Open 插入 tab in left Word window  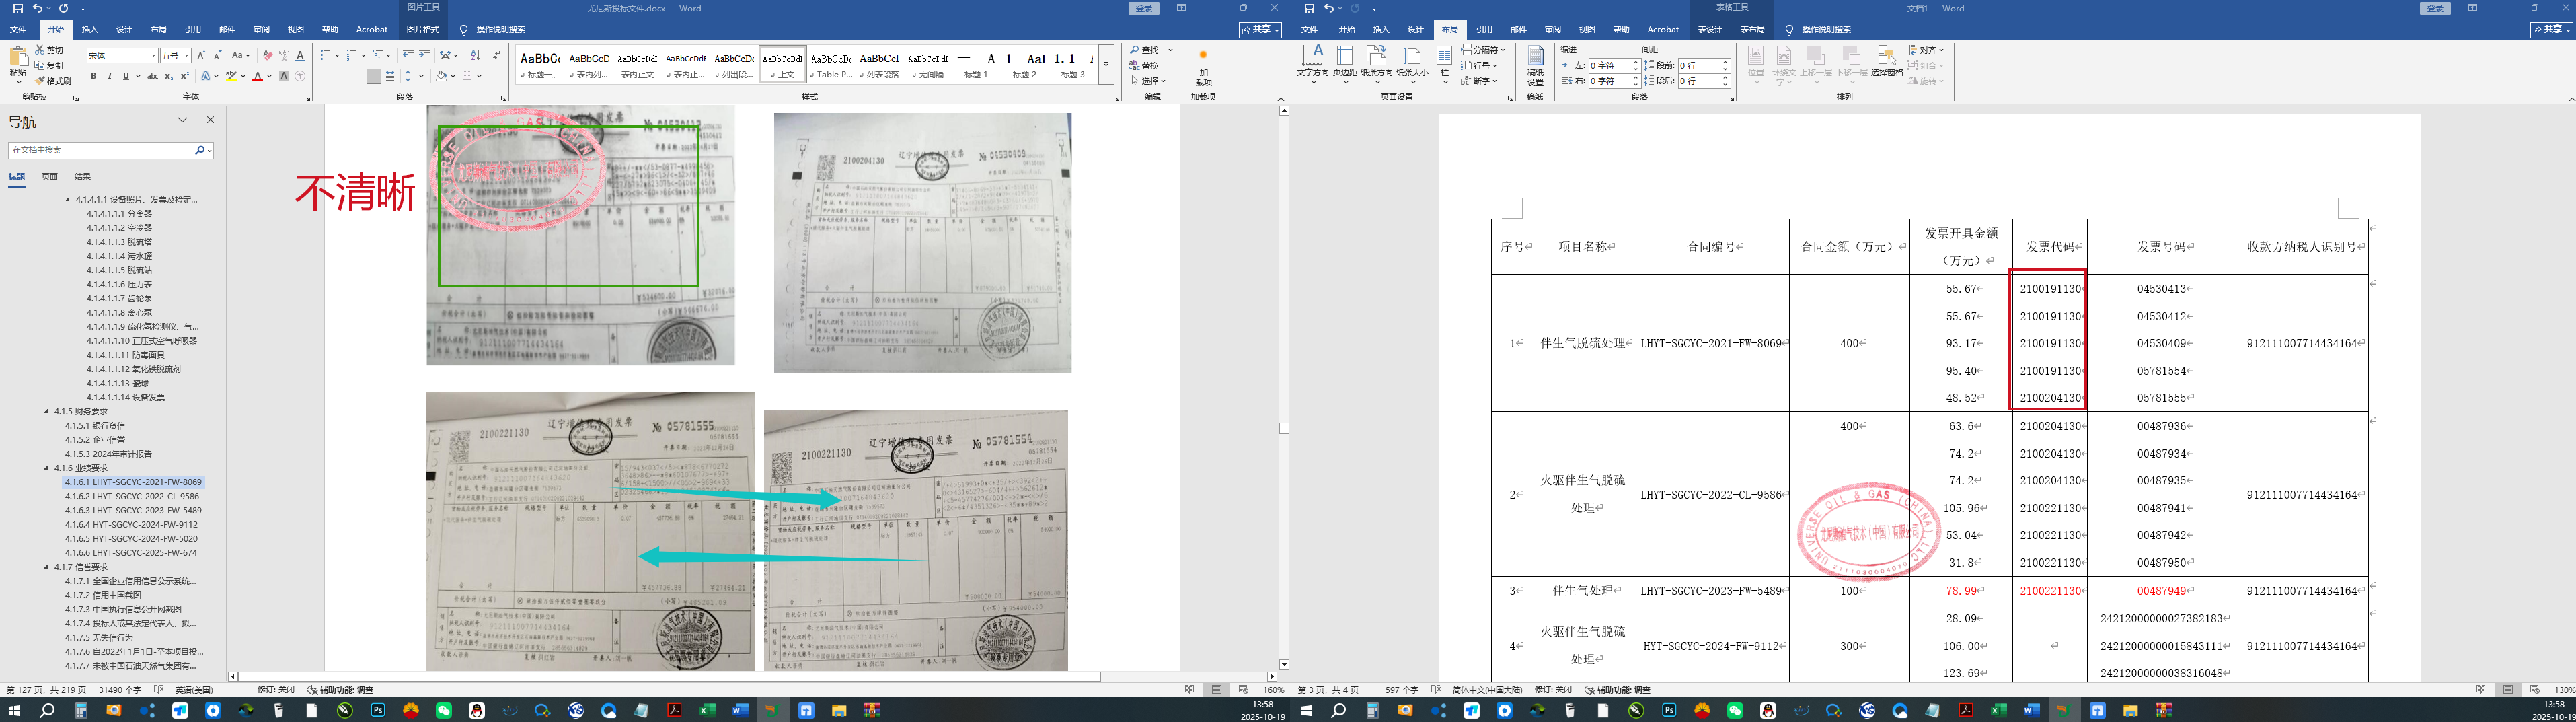pyautogui.click(x=90, y=29)
